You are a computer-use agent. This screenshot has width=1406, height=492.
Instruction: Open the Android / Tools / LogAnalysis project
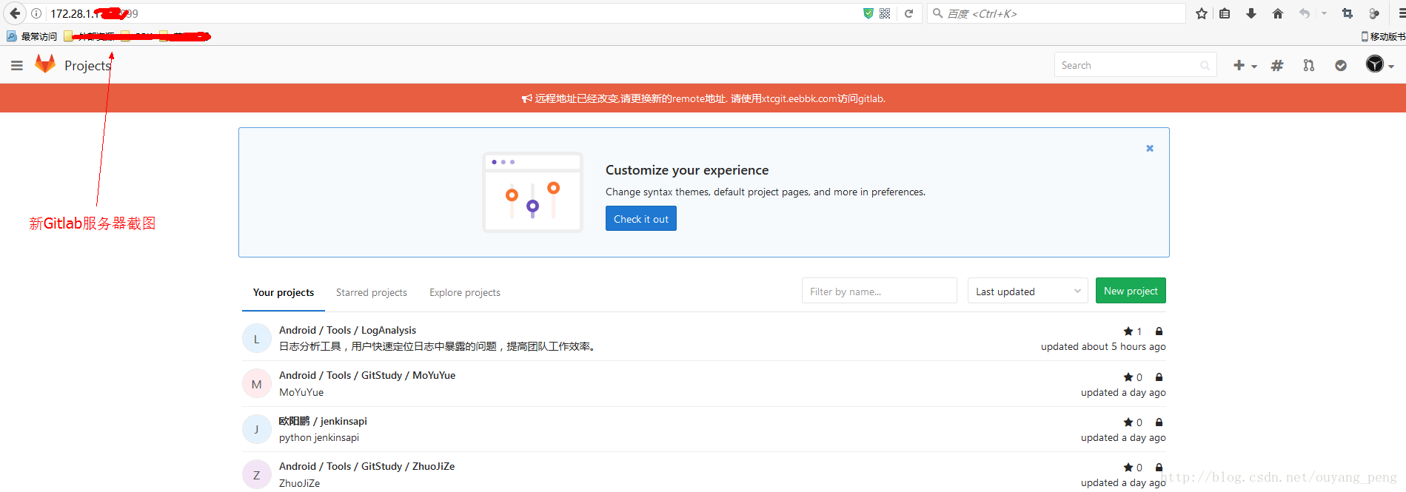347,330
